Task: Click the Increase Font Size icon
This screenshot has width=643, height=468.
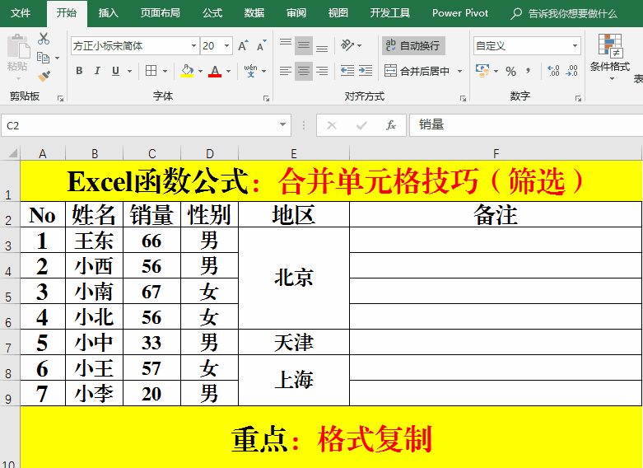Action: (x=244, y=46)
